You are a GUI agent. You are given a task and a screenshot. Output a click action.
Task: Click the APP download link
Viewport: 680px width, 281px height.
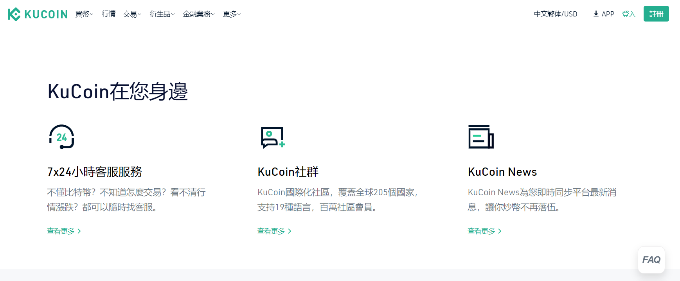click(604, 14)
